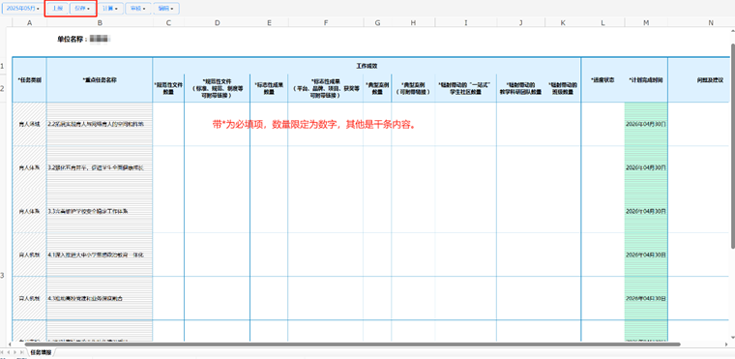735x359 pixels.
Task: Click left arrow of horizontal scrollbar
Action: [x=9, y=344]
